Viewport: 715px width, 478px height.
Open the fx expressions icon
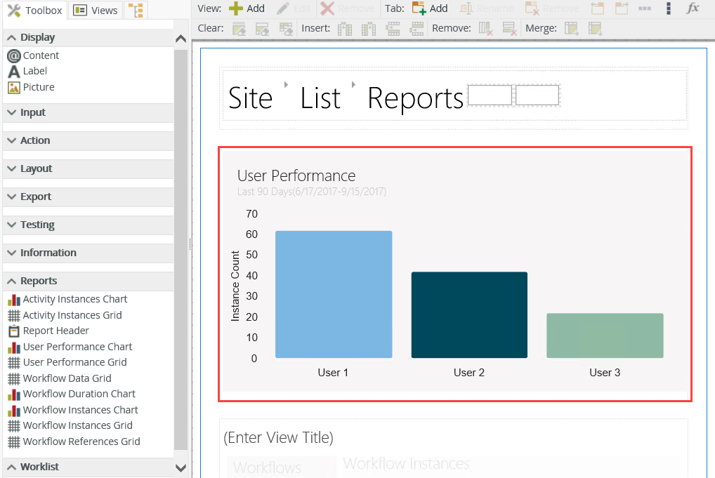click(693, 8)
